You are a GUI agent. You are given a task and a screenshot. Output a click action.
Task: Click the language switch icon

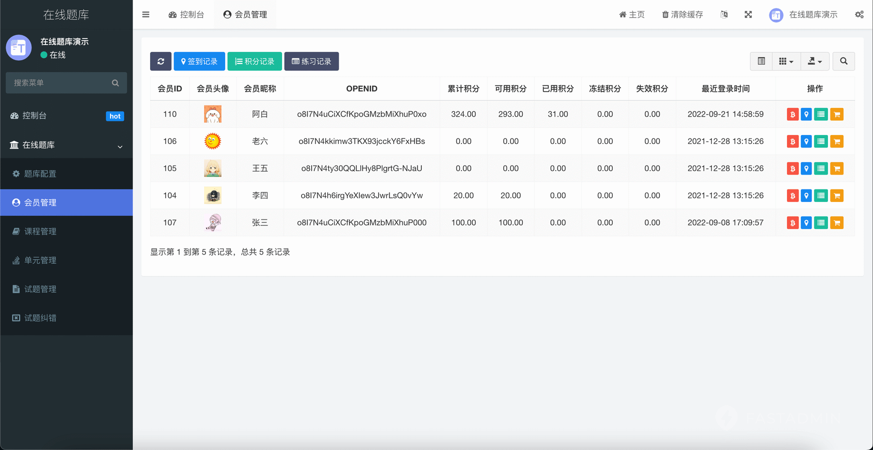[724, 14]
